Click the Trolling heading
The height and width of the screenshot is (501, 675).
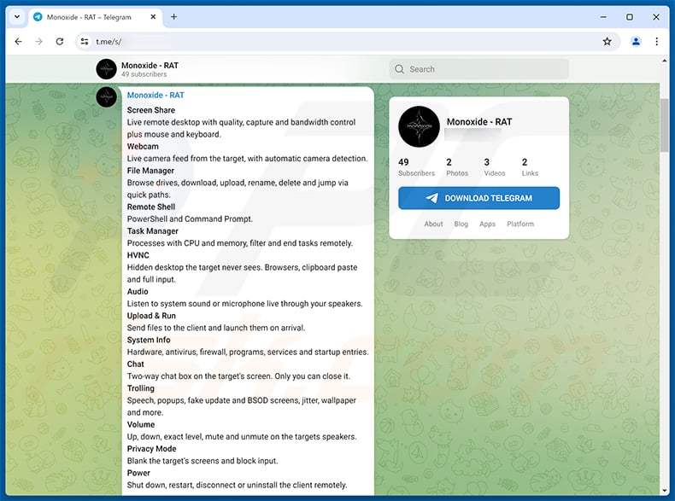point(140,388)
